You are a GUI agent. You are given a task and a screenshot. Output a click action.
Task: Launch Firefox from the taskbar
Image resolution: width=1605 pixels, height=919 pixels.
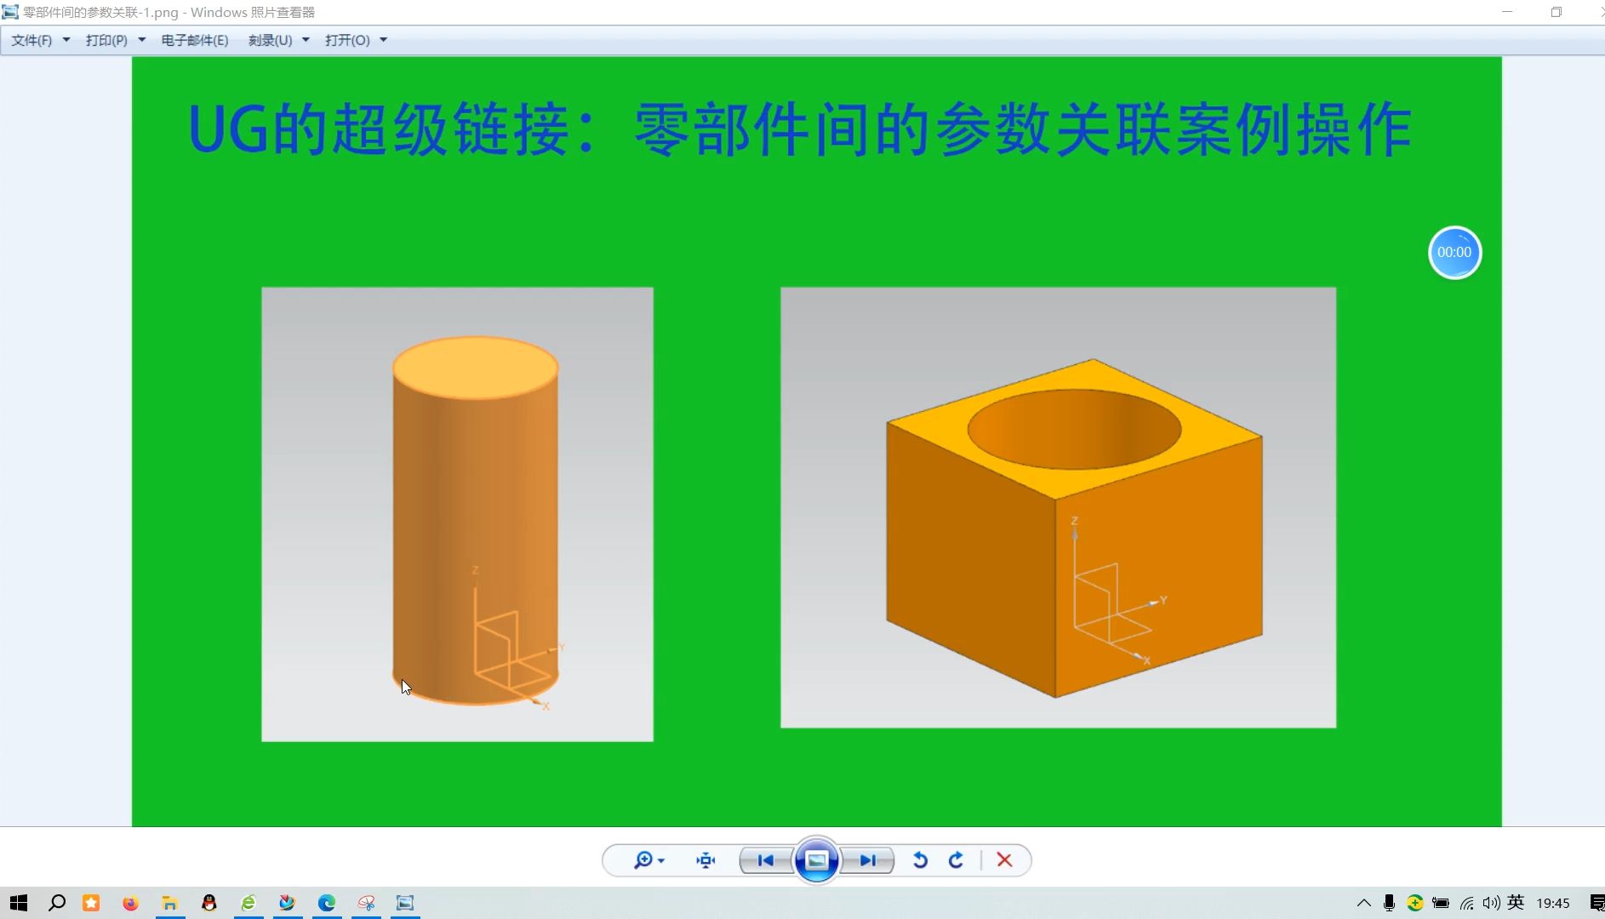pyautogui.click(x=130, y=903)
